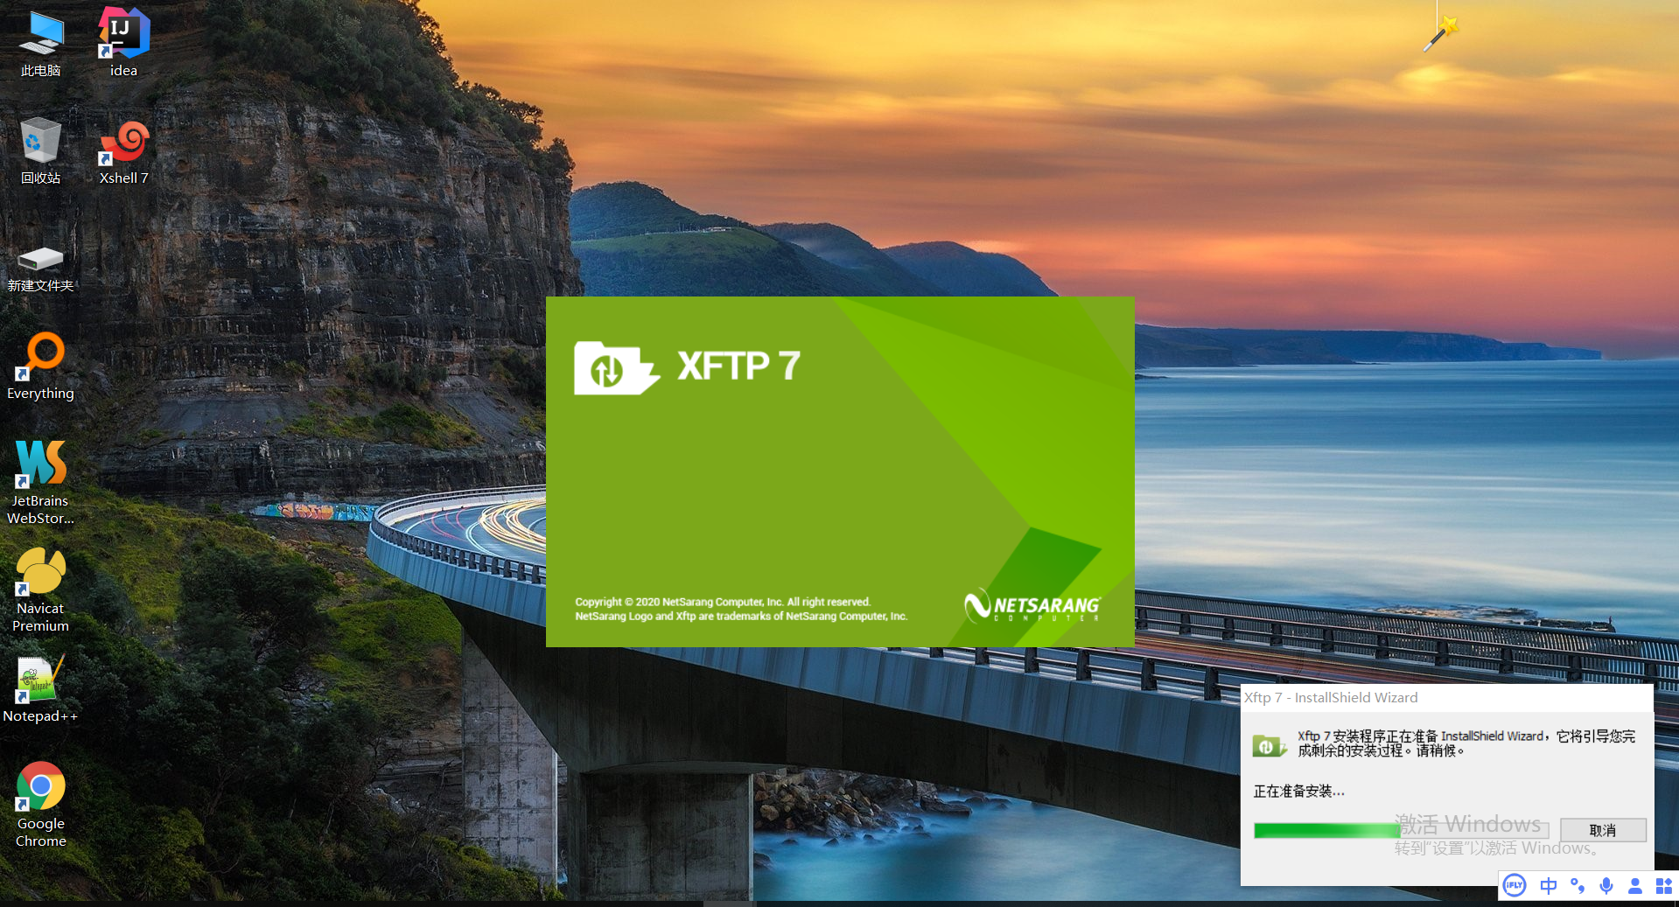Open the IME toolbox grid icon
Viewport: 1679px width, 907px height.
(x=1664, y=886)
